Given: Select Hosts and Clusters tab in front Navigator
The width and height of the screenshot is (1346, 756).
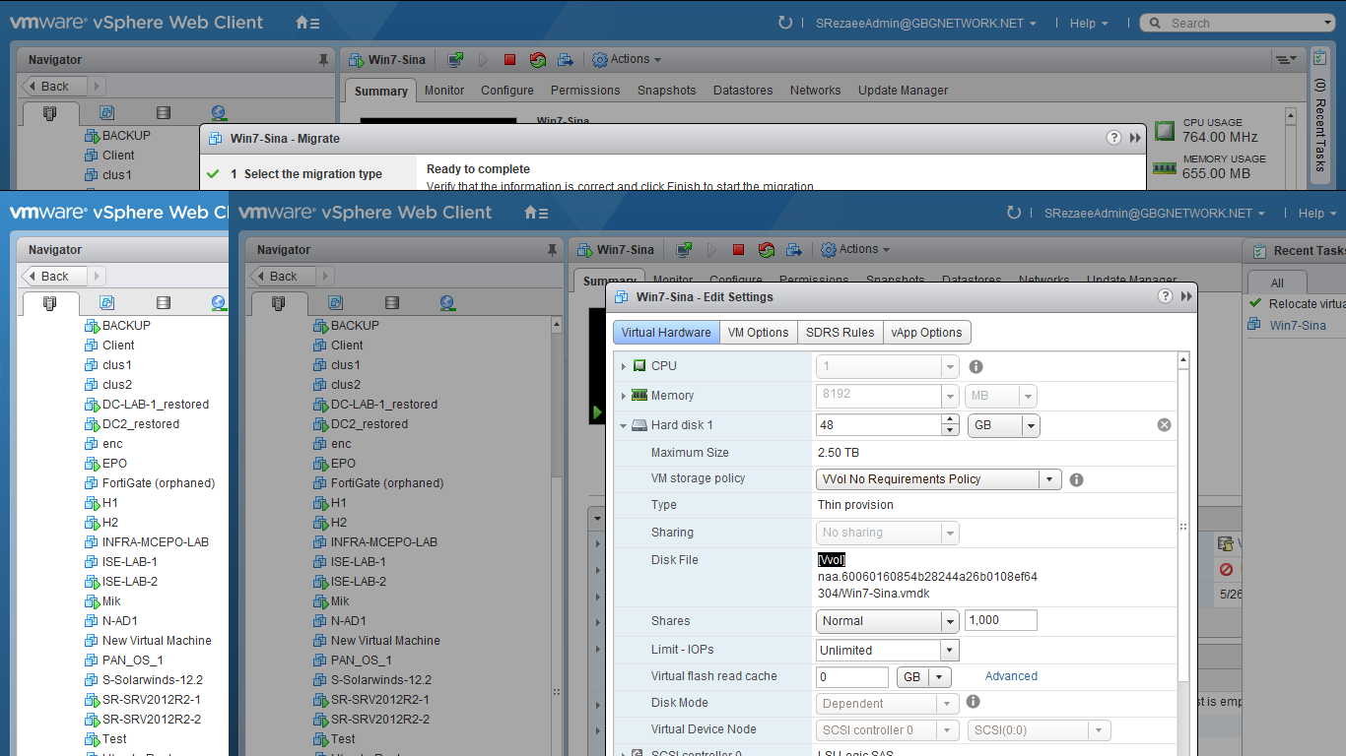Looking at the screenshot, I should click(x=278, y=303).
